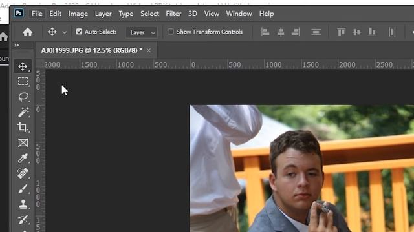Click Align bottom edges icon
Screen dimensions: 414x232
click(372, 32)
